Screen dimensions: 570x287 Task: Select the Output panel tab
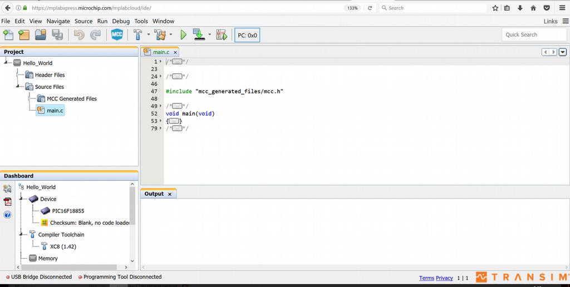(x=154, y=194)
